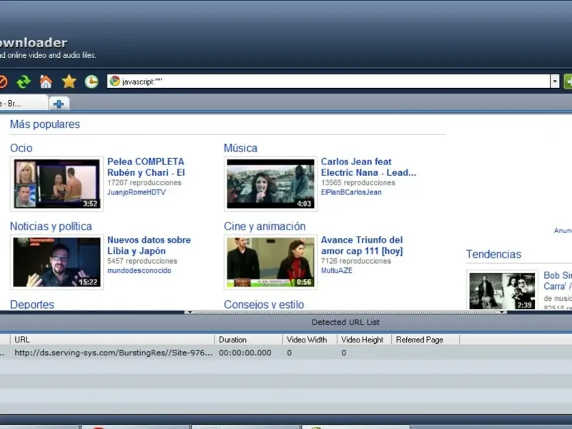
Task: Open the Noticias y política category
Action: click(51, 227)
